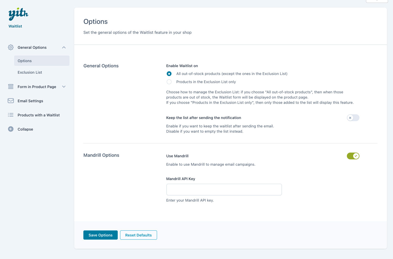
Task: Click into the Mandrill API Key field
Action: pos(224,190)
